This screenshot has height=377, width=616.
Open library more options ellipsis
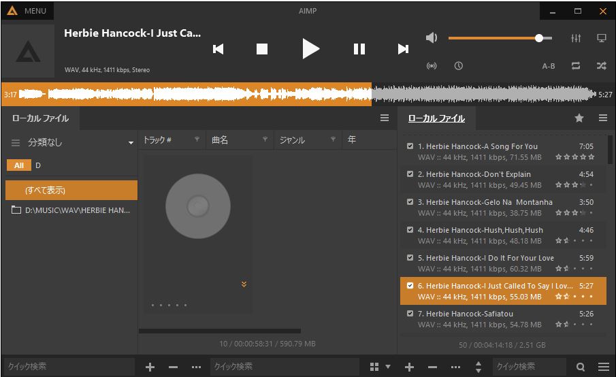[x=196, y=367]
